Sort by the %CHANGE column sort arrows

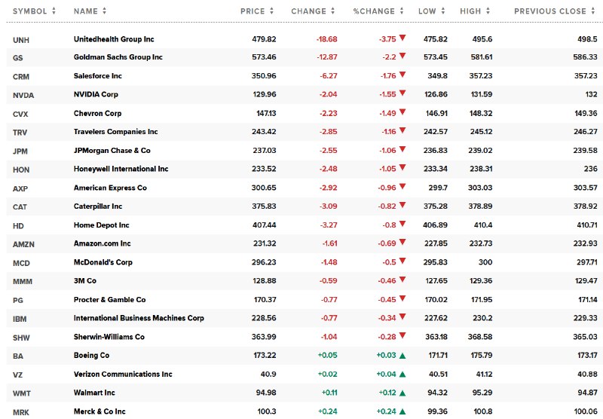coord(402,11)
